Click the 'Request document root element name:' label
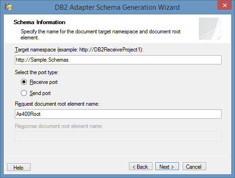The image size is (235, 178). click(x=57, y=104)
